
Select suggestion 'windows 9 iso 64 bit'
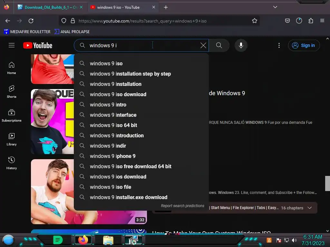(x=141, y=125)
